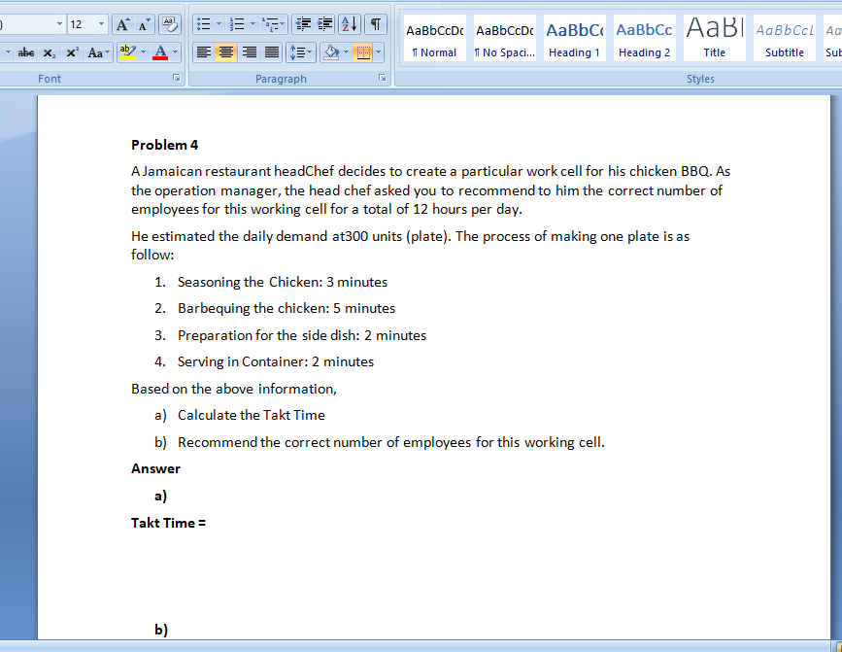Click 'Preparation for the side dish' line
The image size is (842, 652).
click(302, 335)
